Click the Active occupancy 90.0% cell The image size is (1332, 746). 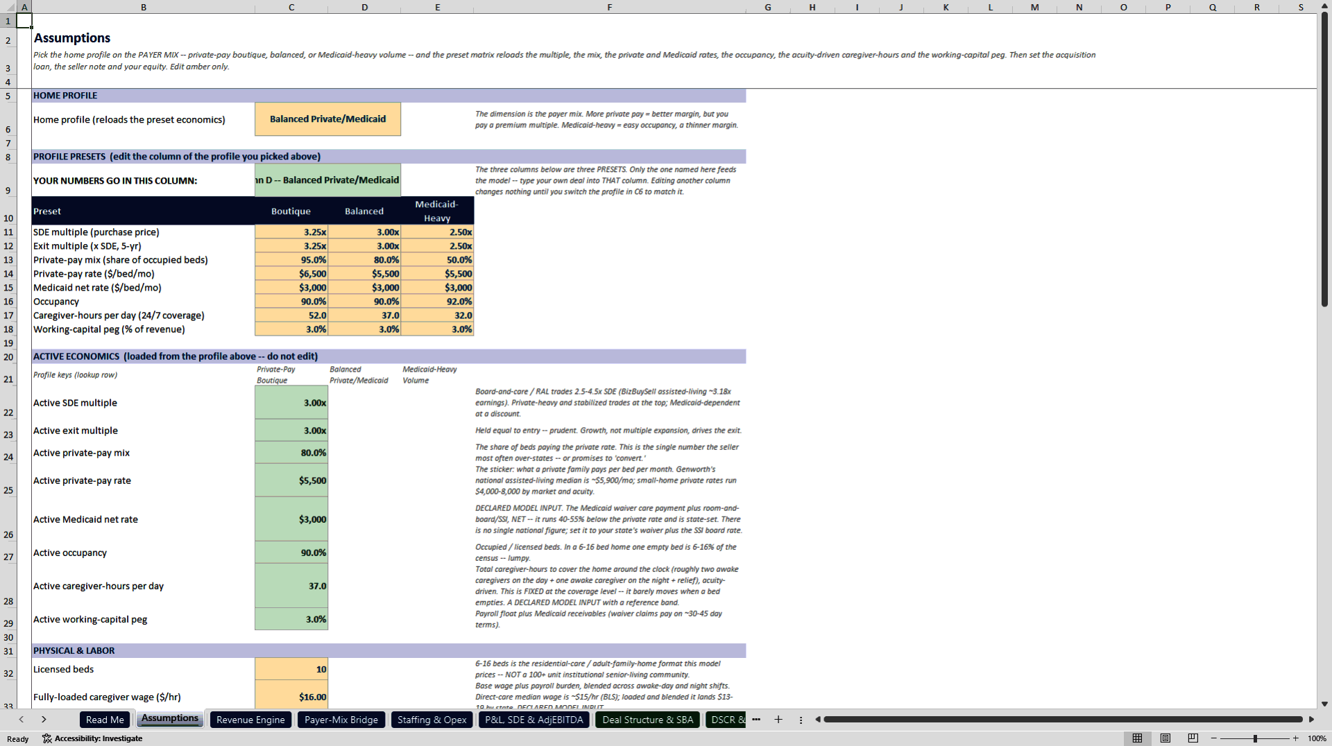[x=291, y=553]
